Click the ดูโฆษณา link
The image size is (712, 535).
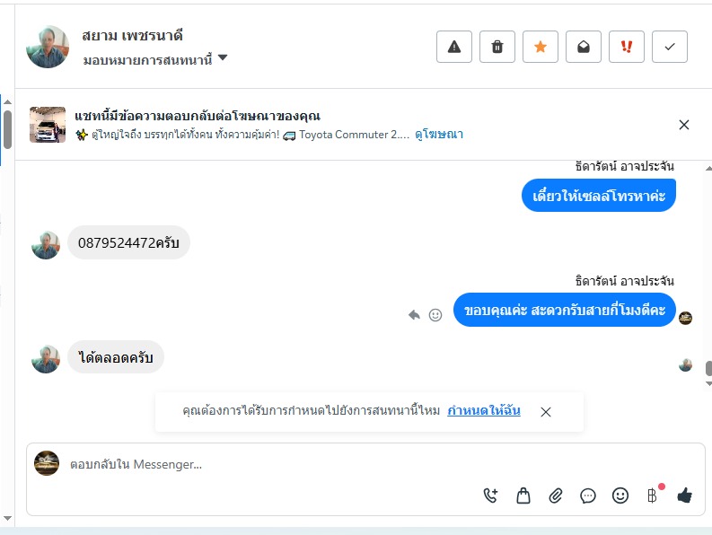439,135
